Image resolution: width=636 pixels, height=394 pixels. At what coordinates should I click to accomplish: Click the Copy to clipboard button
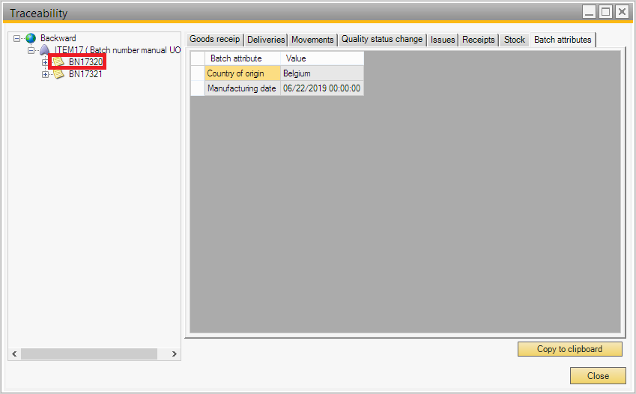tap(569, 349)
